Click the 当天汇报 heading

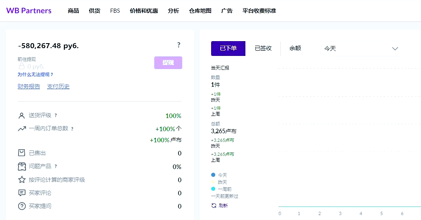click(x=220, y=68)
